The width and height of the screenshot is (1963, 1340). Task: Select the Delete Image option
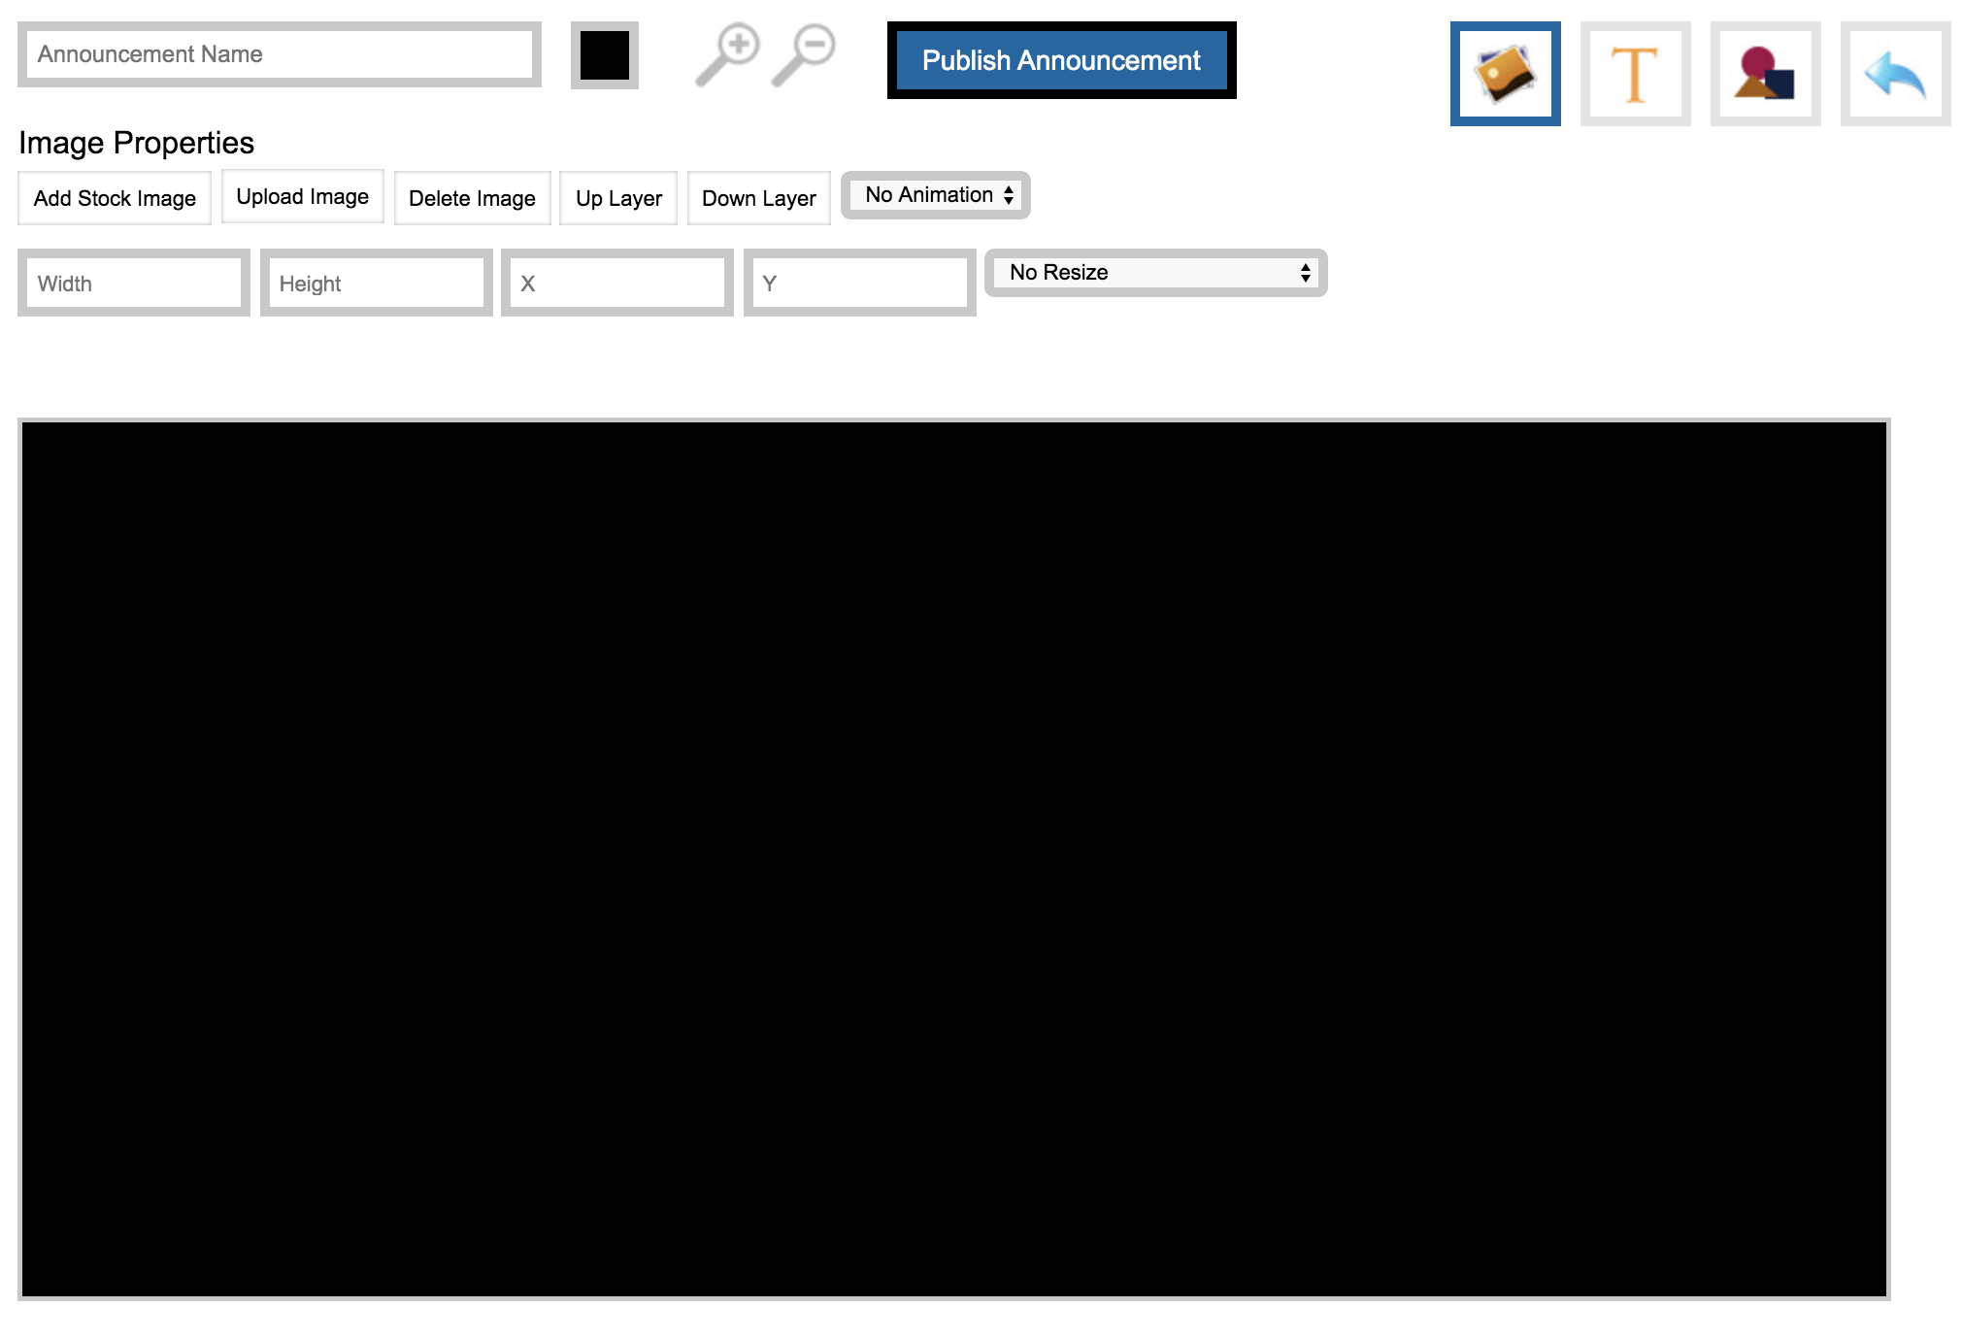(472, 195)
